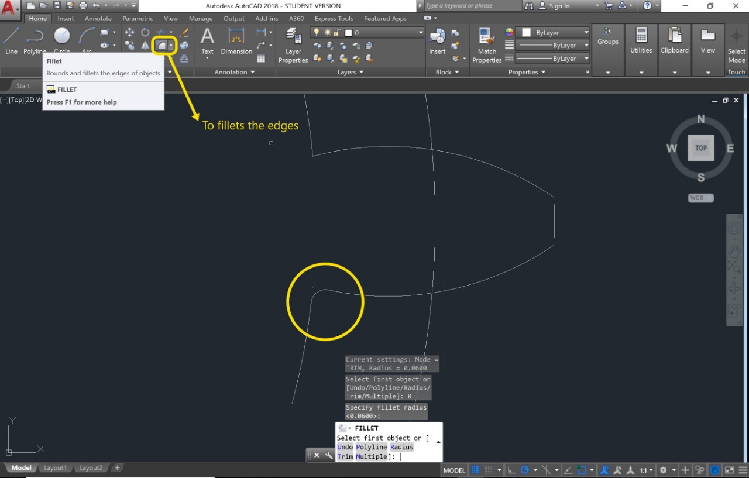The width and height of the screenshot is (749, 478).
Task: Toggle Clean Screen mode
Action: coord(730,470)
